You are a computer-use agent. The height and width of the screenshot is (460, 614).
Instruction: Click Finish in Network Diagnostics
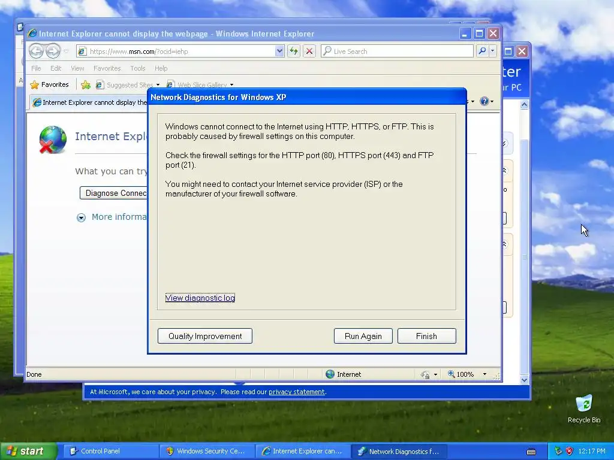pyautogui.click(x=426, y=336)
